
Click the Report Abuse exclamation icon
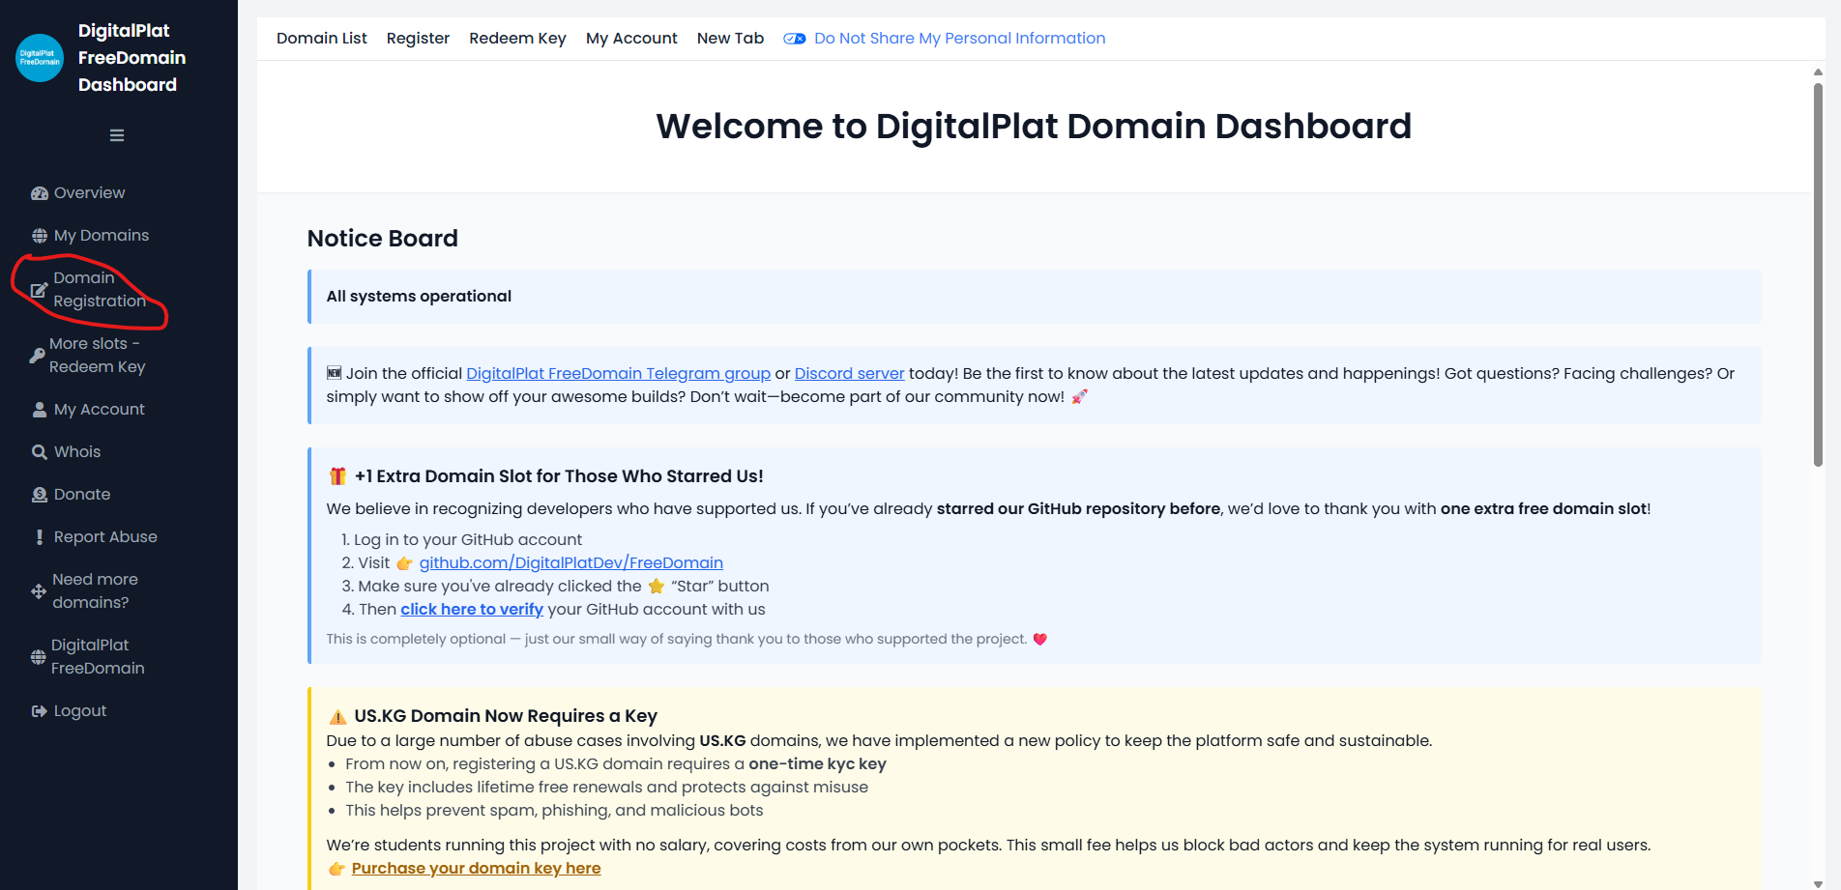tap(40, 537)
